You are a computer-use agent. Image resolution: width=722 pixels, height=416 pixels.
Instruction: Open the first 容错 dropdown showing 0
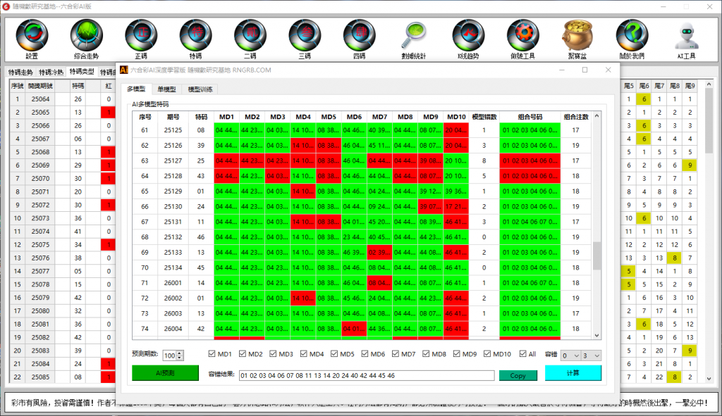pos(572,355)
